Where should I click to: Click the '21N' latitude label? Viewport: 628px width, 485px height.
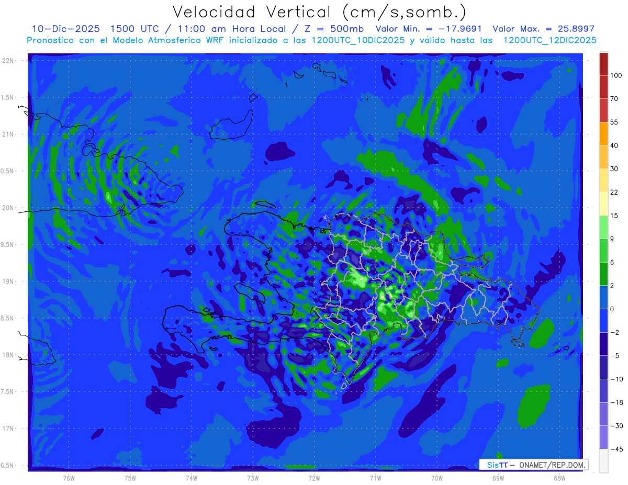pyautogui.click(x=9, y=134)
